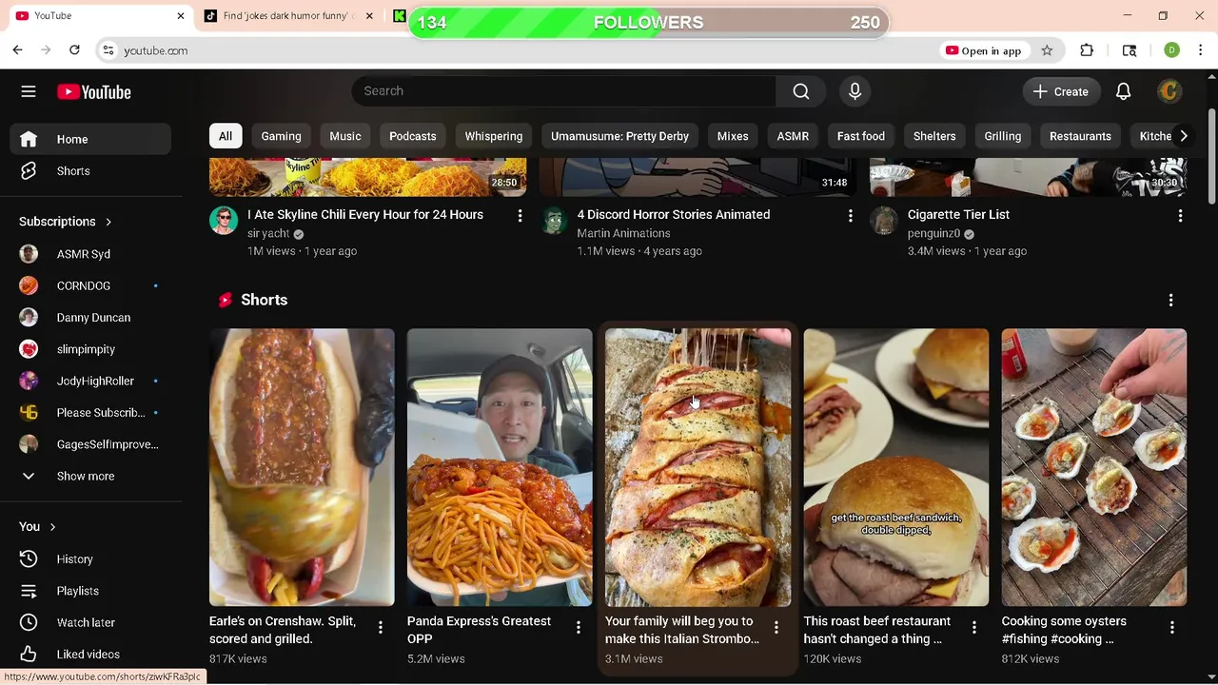Open Shorts section options menu
This screenshot has height=685, width=1218.
click(x=1170, y=300)
